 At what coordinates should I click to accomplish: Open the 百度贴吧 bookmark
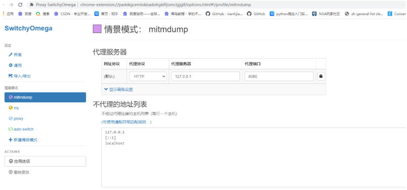(x=141, y=14)
